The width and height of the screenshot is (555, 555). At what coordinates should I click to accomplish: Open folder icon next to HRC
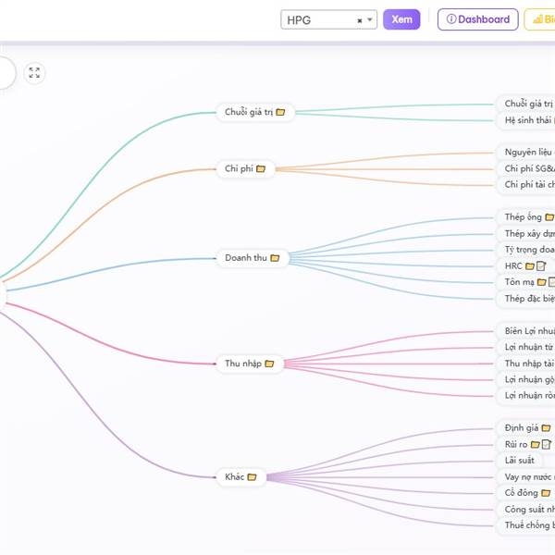click(529, 265)
